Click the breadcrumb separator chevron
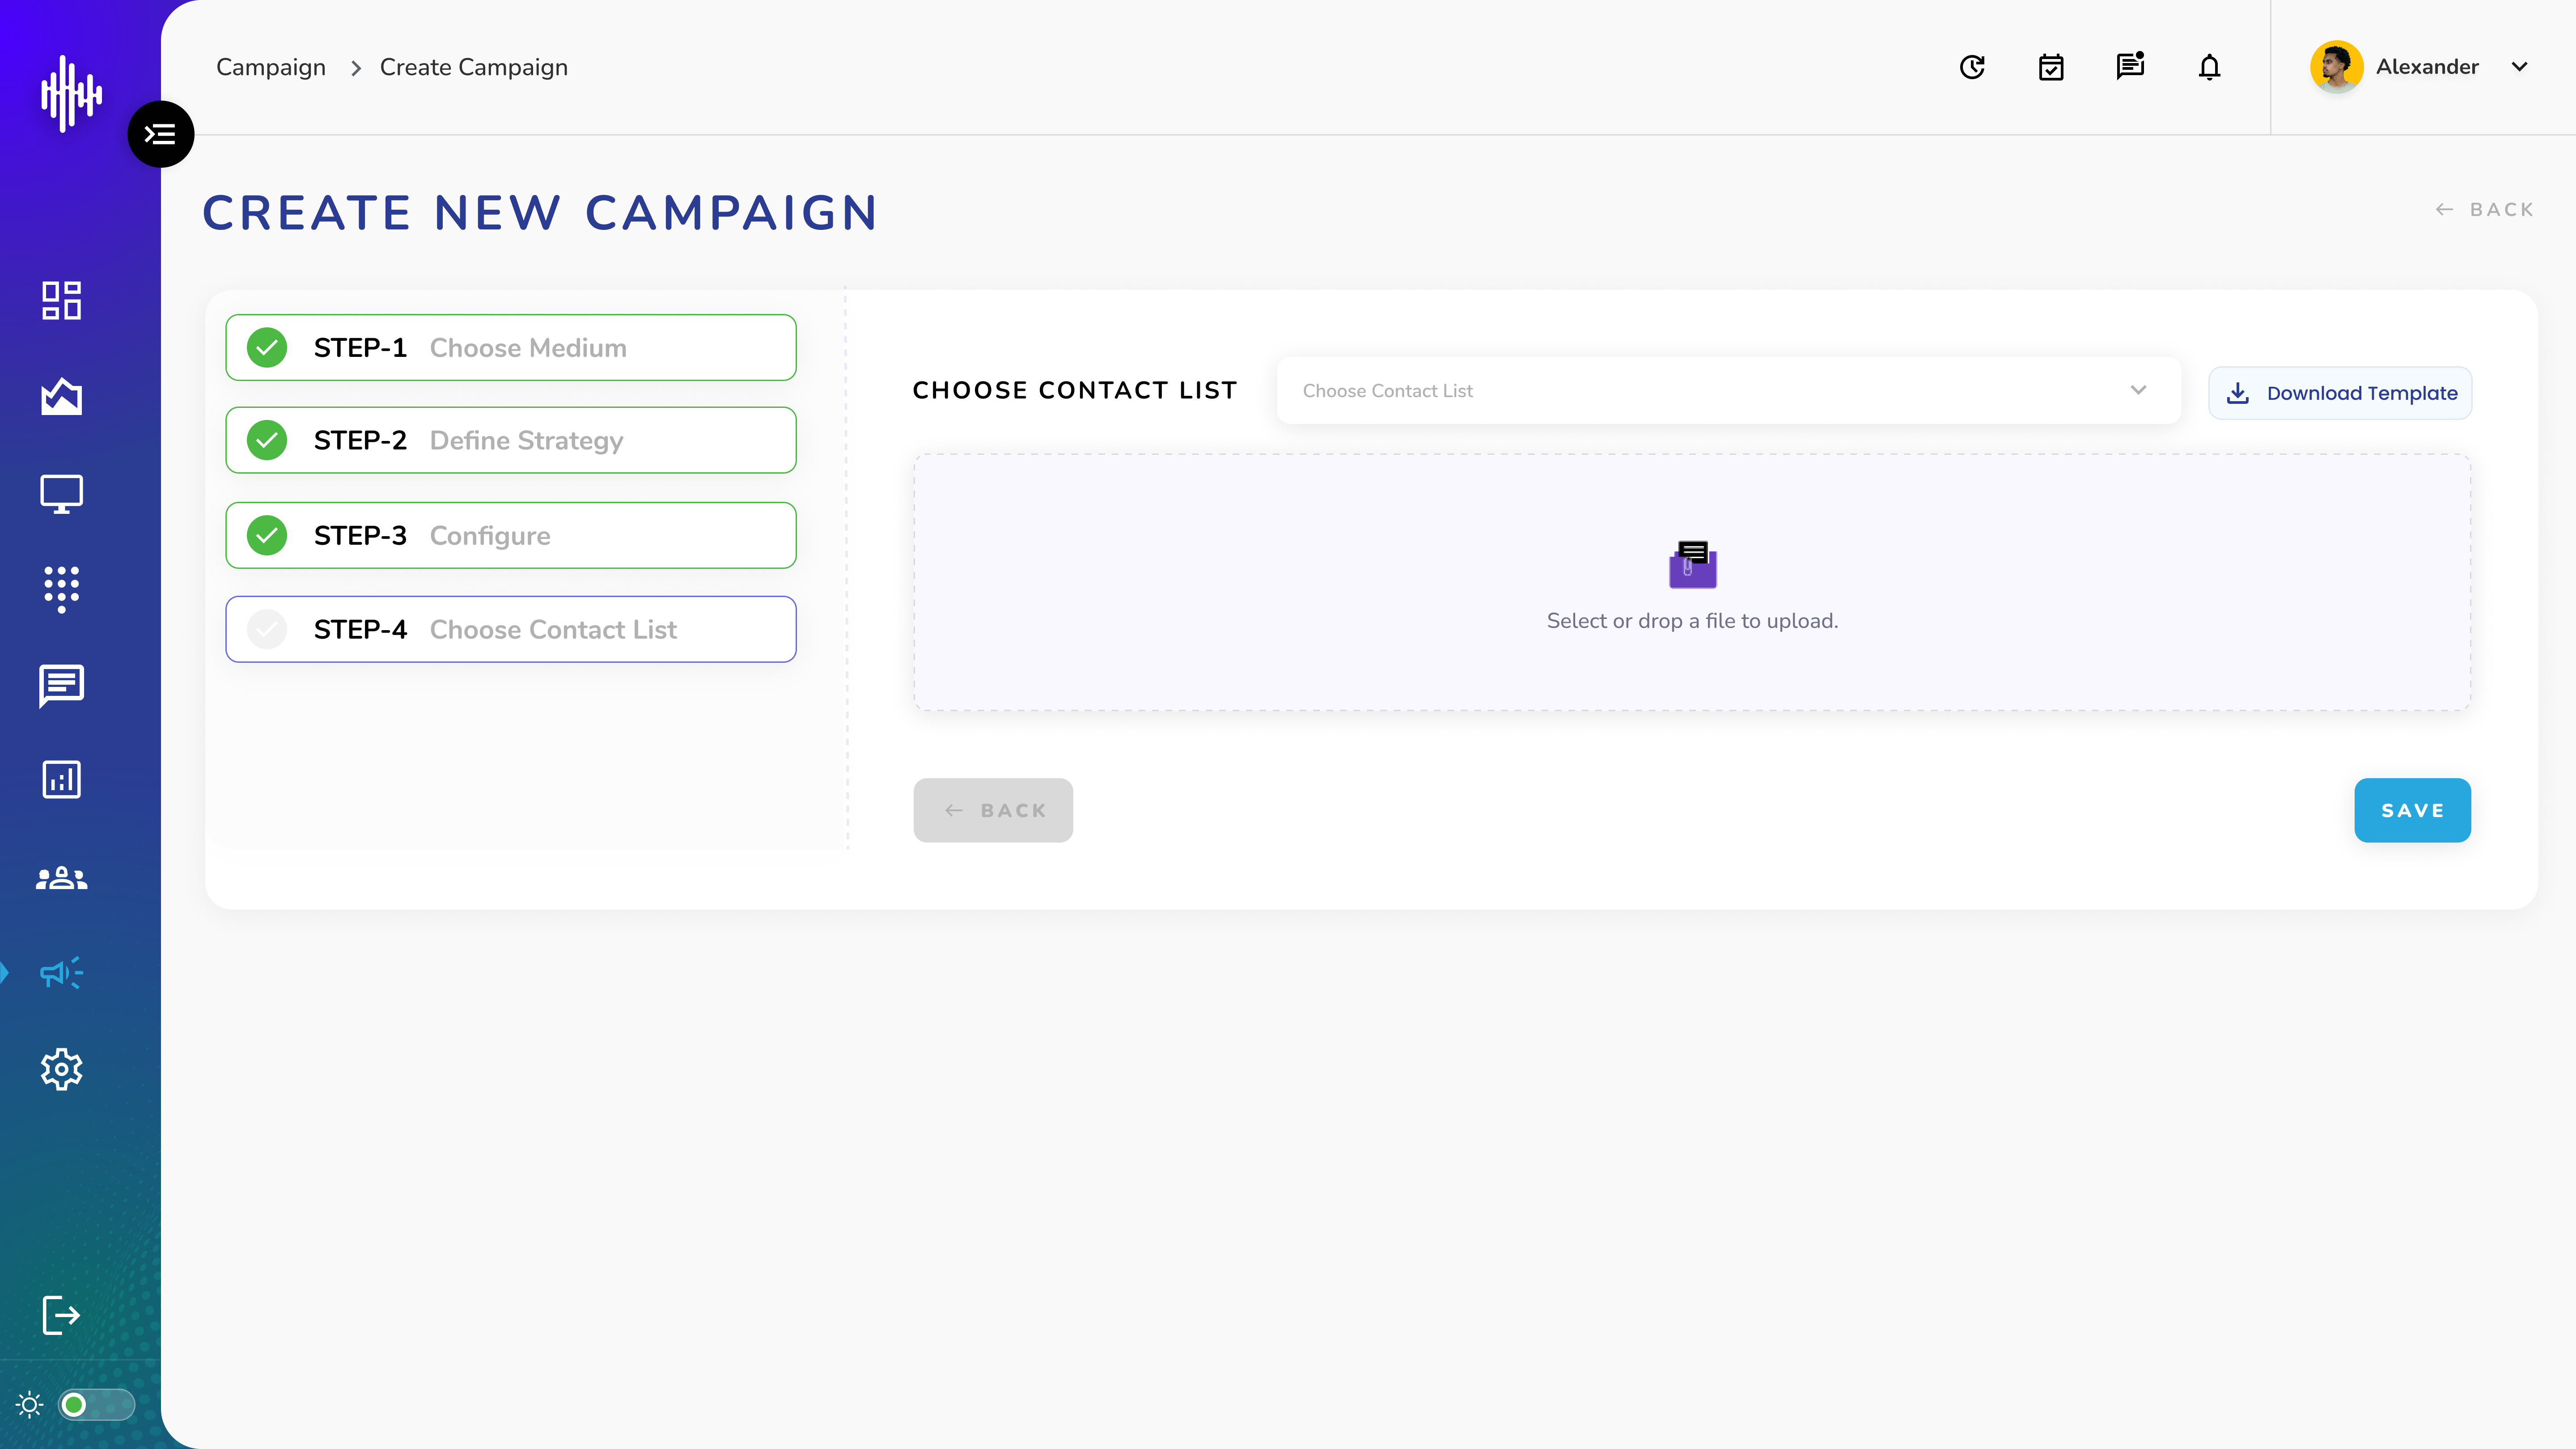The image size is (2576, 1449). click(x=355, y=68)
